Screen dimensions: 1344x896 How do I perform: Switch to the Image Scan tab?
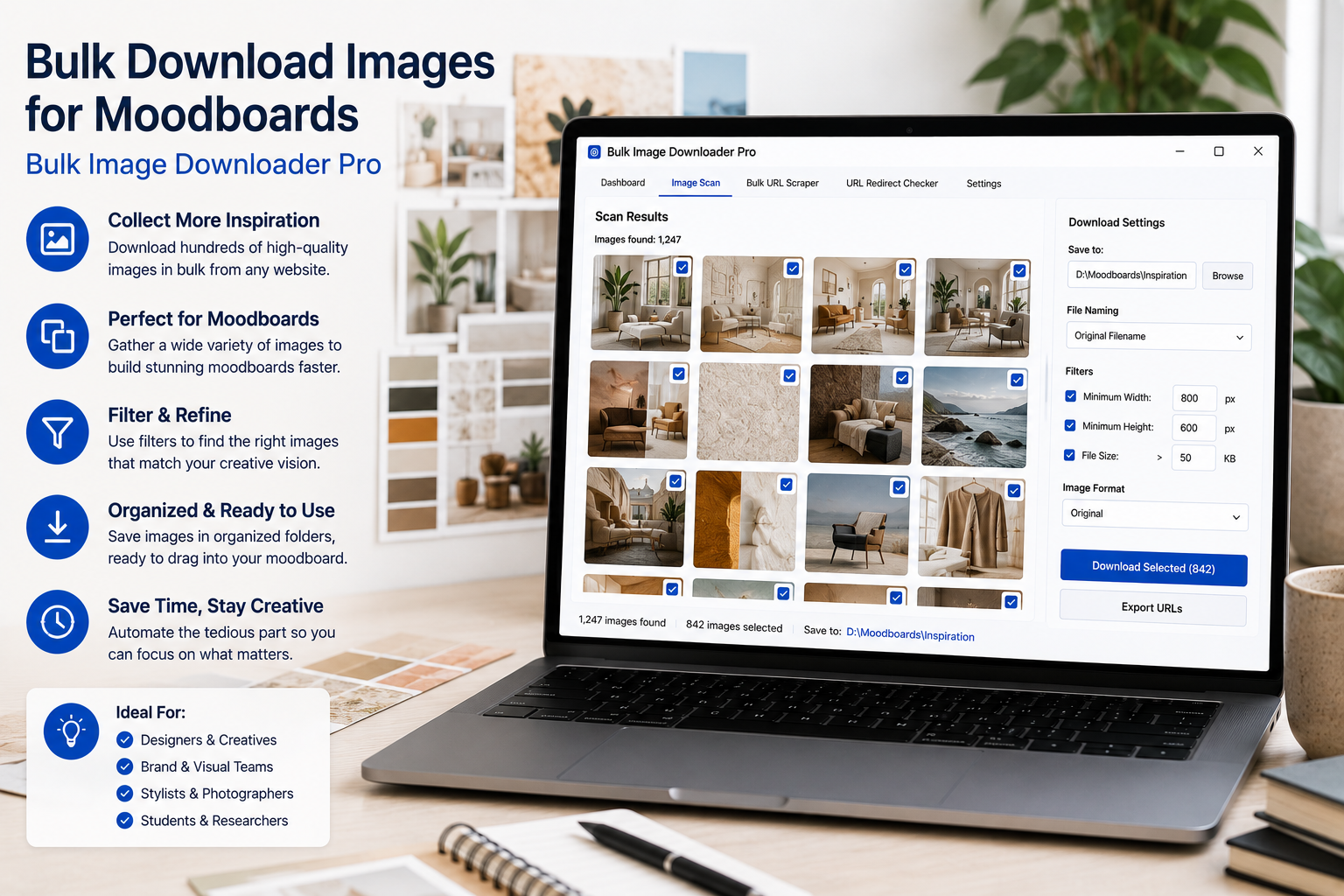click(x=696, y=183)
